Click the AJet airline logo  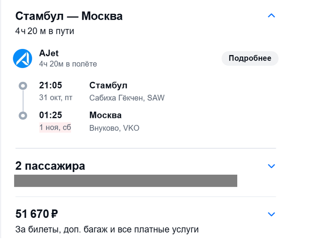(x=22, y=59)
